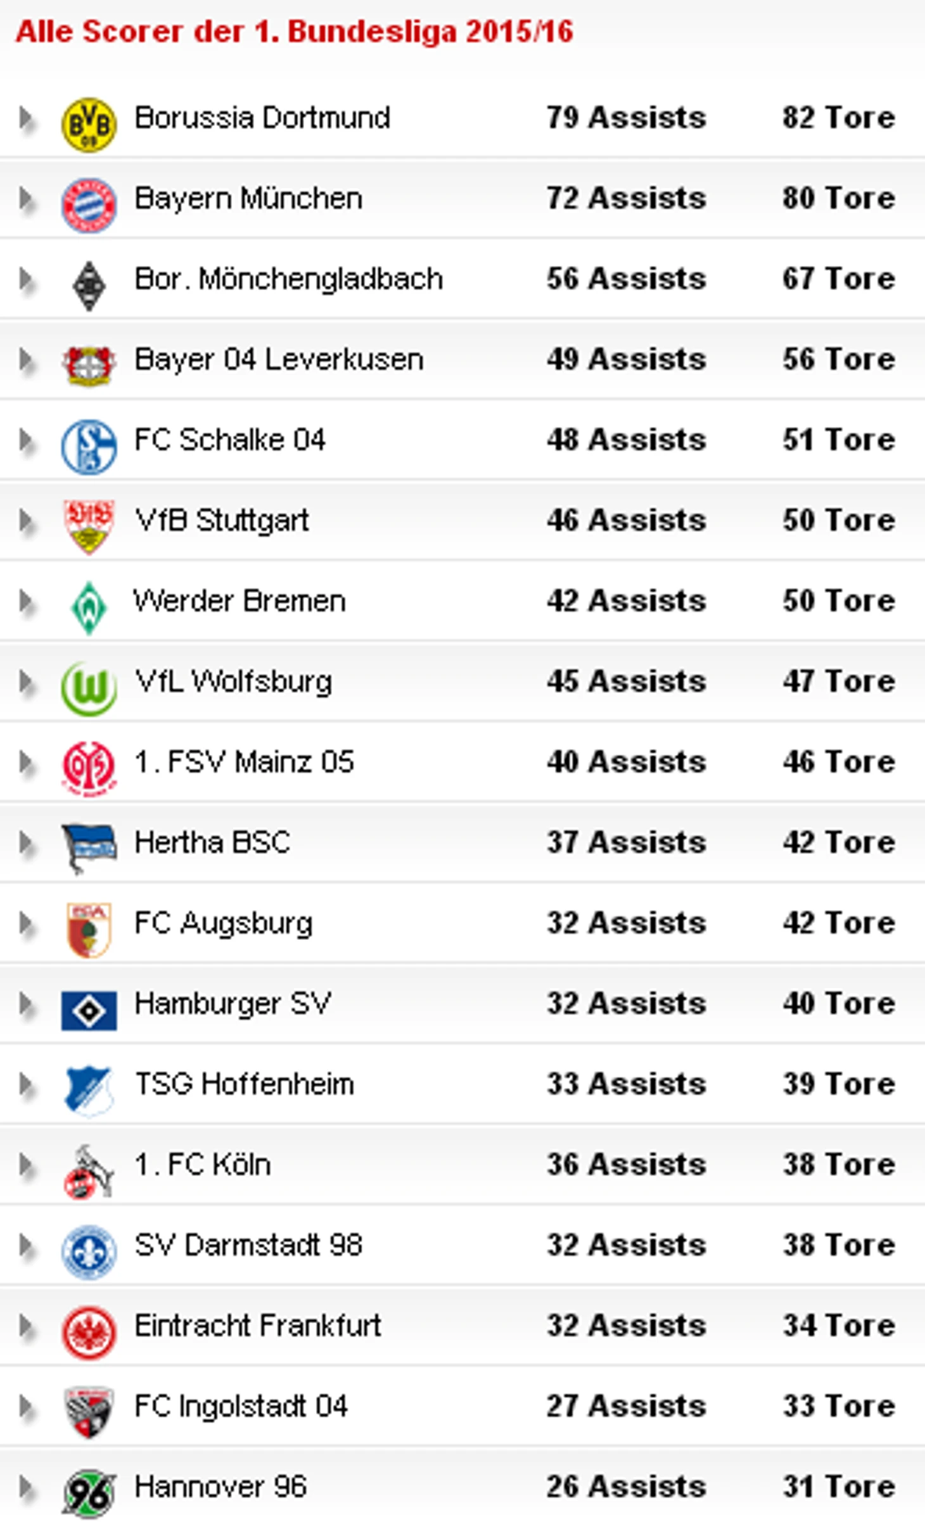Expand the VfB Stuttgart scorers arrow
Viewport: 925px width, 1522px height.
26,521
